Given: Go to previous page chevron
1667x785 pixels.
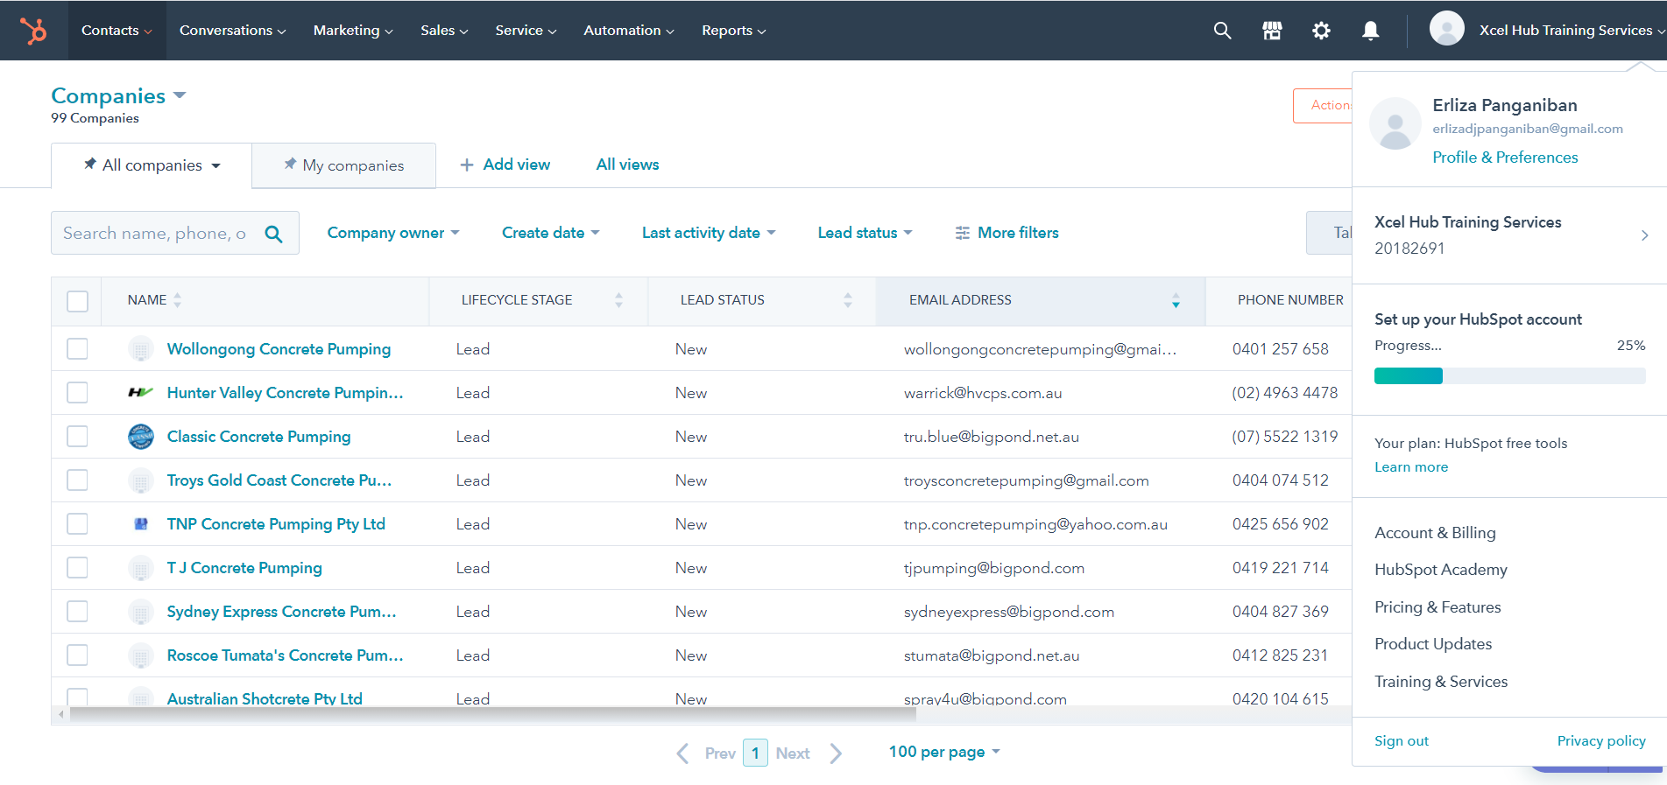Looking at the screenshot, I should tap(682, 753).
